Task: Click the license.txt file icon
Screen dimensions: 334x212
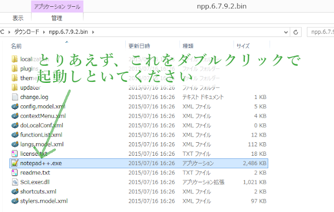Action: coord(15,154)
